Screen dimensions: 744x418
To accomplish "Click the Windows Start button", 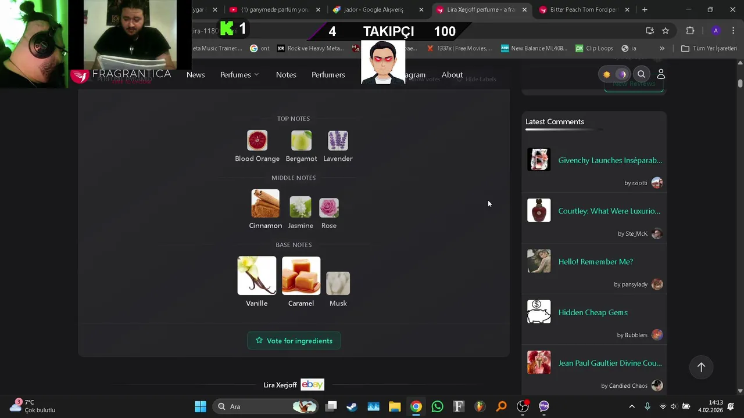I will pyautogui.click(x=201, y=406).
